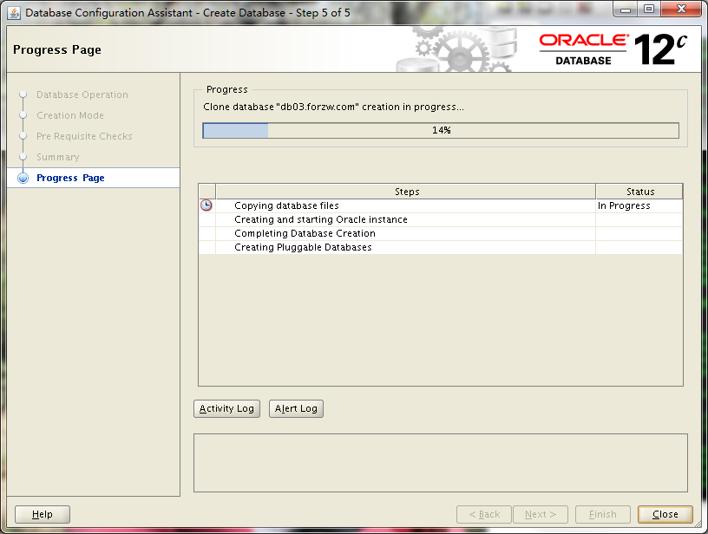Select the Pre Requisite Checks sidebar entry
The height and width of the screenshot is (534, 708).
84,136
